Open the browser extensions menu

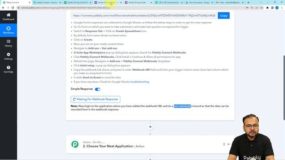267,8
